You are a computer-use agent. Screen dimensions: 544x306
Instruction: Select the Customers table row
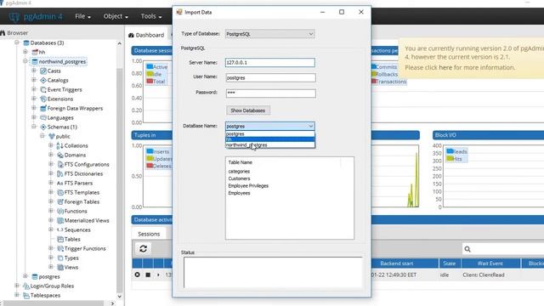[239, 178]
